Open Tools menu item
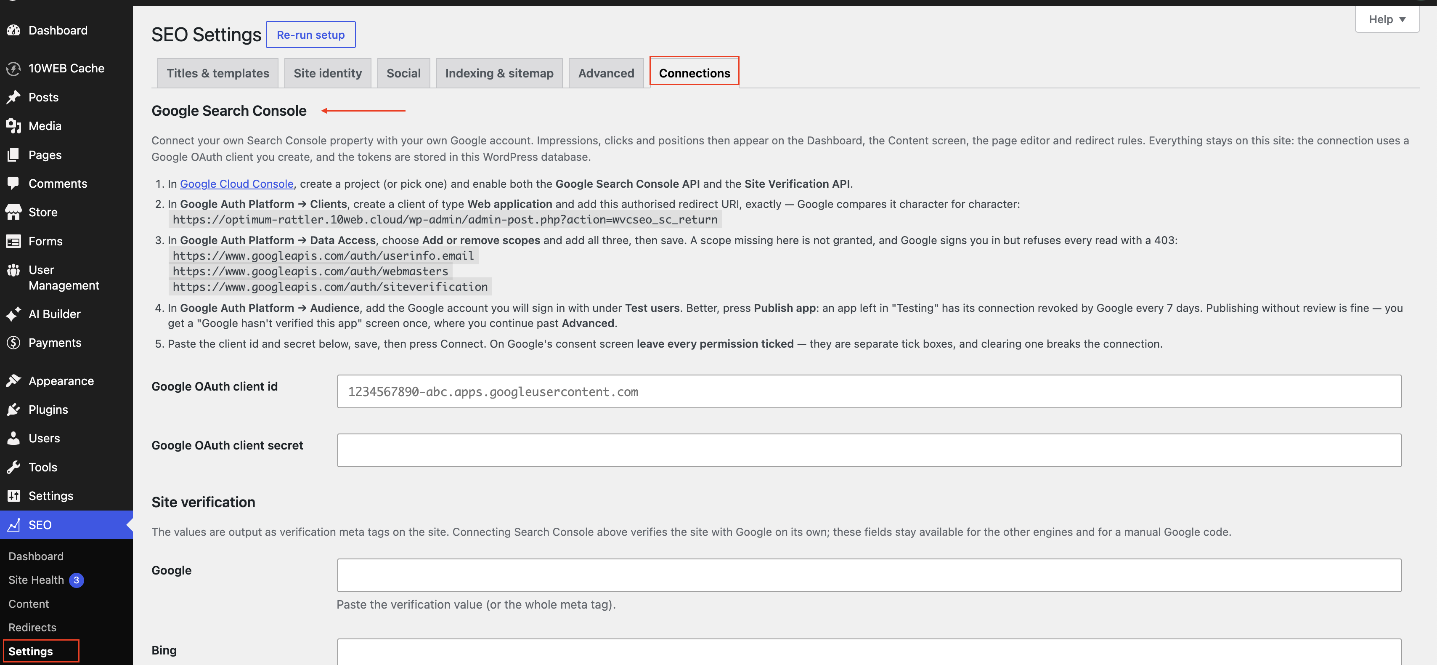This screenshot has width=1437, height=665. pos(42,467)
